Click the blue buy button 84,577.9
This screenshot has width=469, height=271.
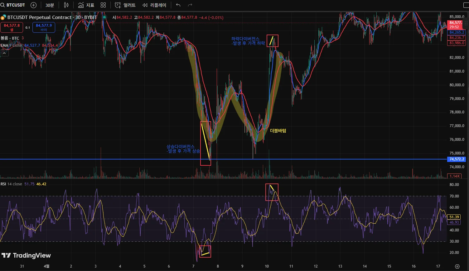[x=44, y=27]
